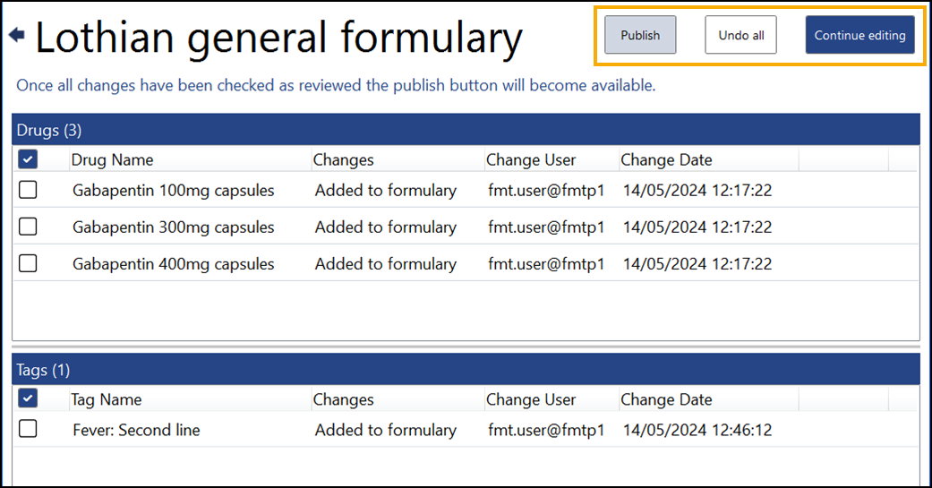Select the Gabapentin 300mg capsules row
Screen dimensions: 932x488
[173, 227]
